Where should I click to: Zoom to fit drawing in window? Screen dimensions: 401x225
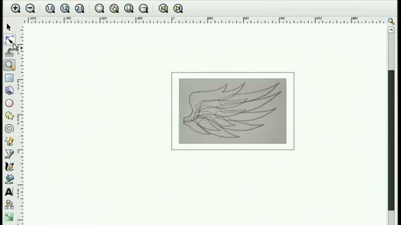114,8
